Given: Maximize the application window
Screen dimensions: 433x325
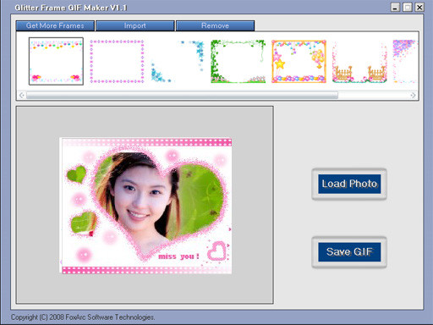Looking at the screenshot, I should coord(408,8).
